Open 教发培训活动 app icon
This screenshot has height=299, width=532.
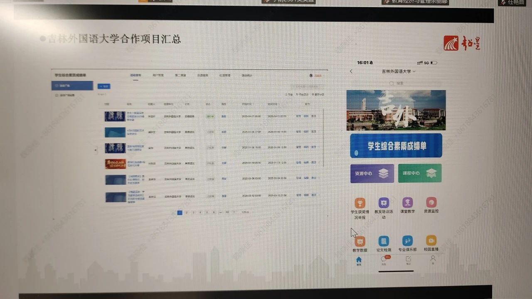coord(384,203)
